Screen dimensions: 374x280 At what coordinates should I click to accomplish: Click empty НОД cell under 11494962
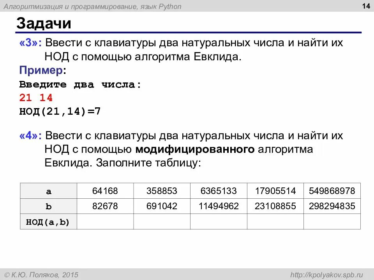point(219,221)
